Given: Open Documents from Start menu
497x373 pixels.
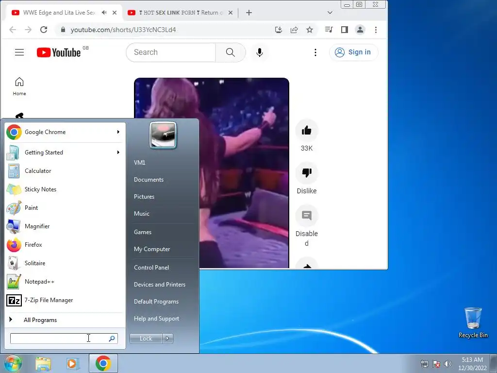Looking at the screenshot, I should coord(149,180).
